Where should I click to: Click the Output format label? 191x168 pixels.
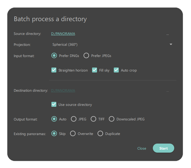tap(26, 119)
